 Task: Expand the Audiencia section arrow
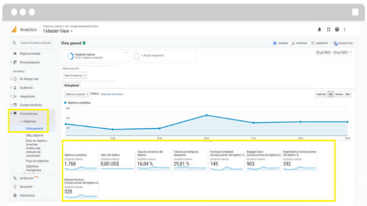11,87
